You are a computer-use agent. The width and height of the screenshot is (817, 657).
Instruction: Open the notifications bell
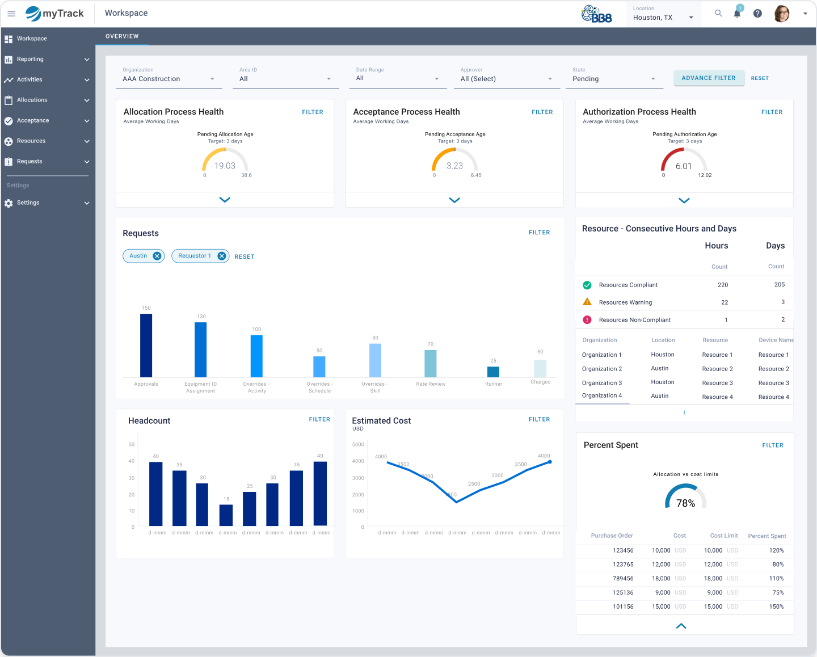pos(737,14)
